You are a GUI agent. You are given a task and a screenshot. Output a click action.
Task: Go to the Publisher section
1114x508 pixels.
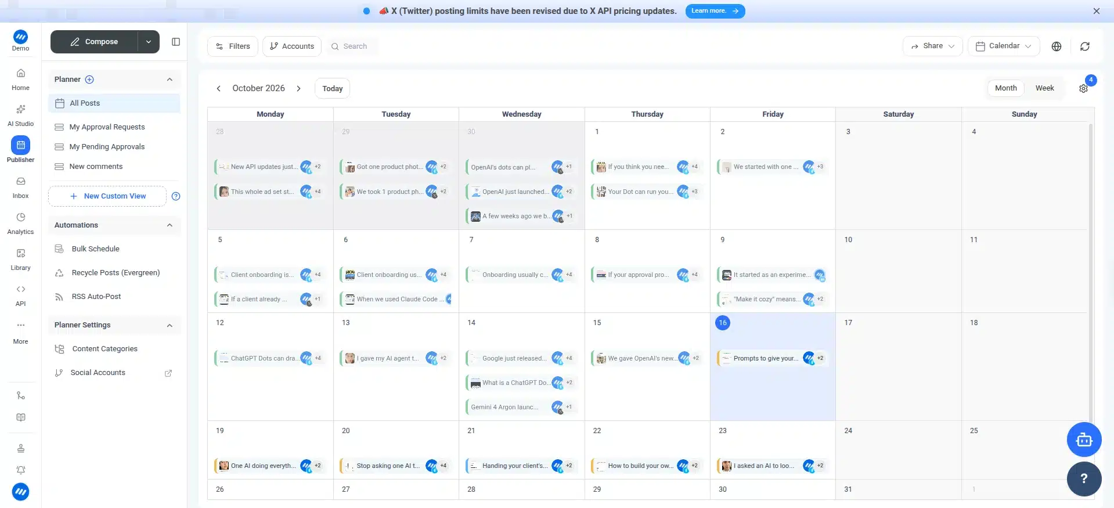coord(20,150)
